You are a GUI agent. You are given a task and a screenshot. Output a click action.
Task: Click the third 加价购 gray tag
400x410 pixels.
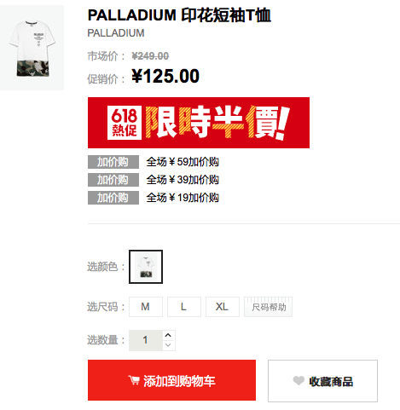tap(113, 198)
